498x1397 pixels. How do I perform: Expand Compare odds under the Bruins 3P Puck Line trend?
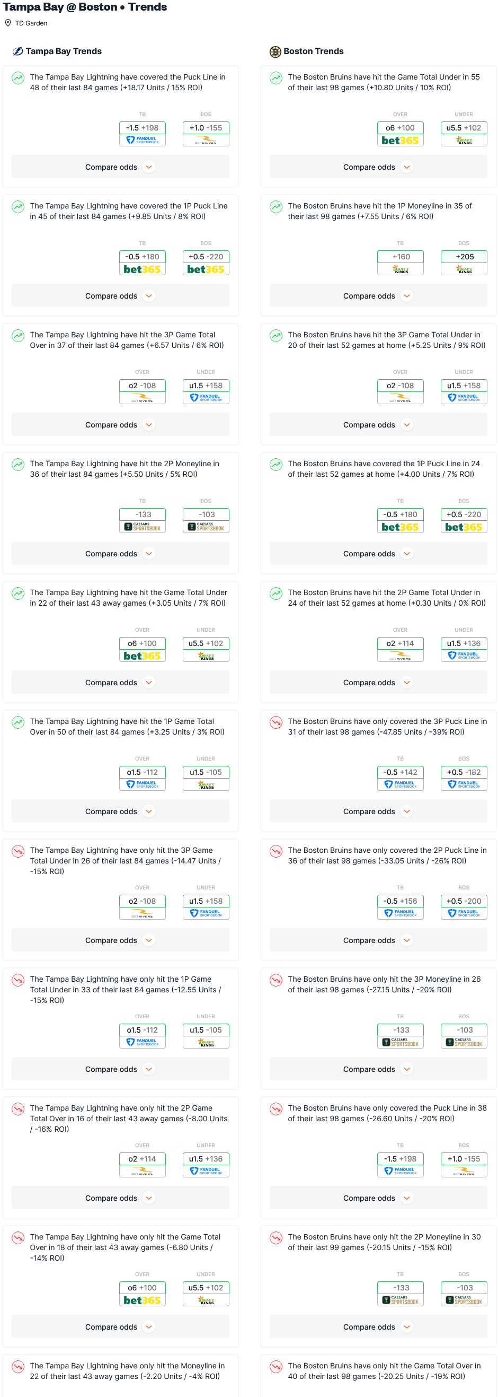(x=378, y=811)
